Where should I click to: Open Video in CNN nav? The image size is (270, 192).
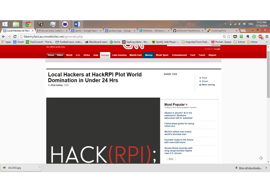pyautogui.click(x=60, y=55)
